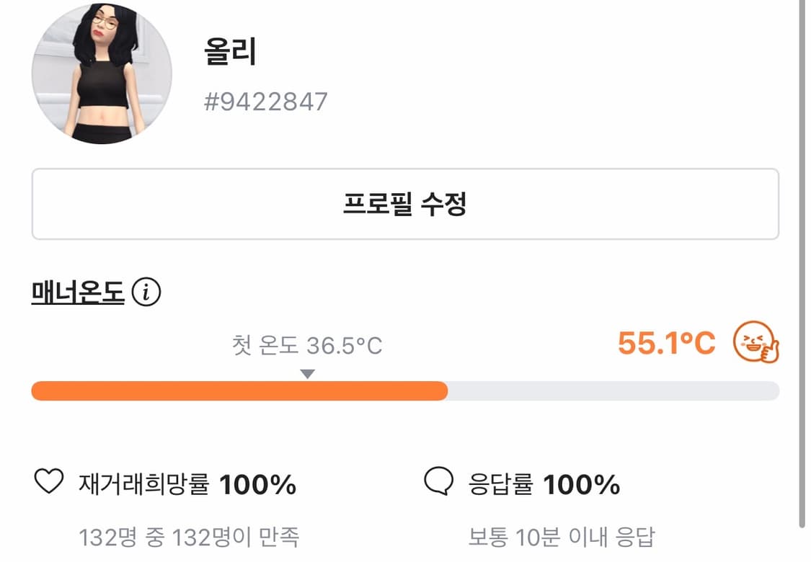This screenshot has height=562, width=811.
Task: Click the gray unfilled part of temperature bar
Action: click(613, 391)
